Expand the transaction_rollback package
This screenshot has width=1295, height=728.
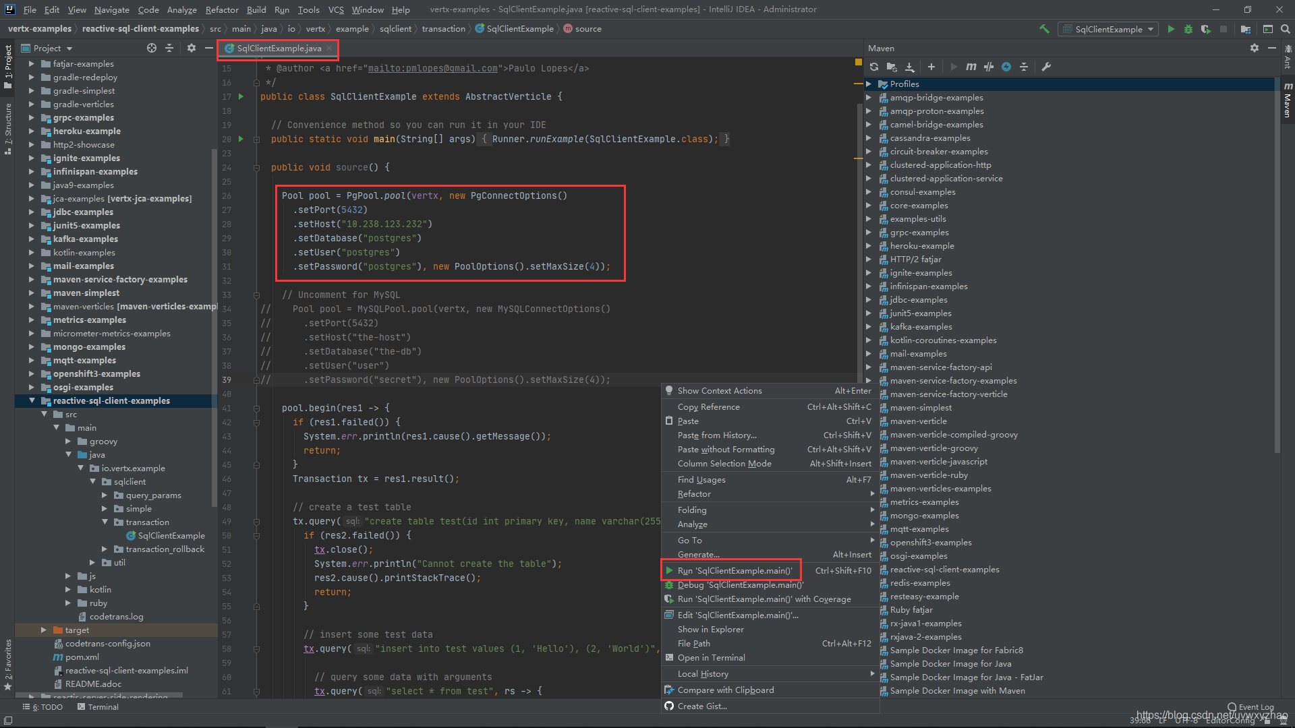pos(105,549)
